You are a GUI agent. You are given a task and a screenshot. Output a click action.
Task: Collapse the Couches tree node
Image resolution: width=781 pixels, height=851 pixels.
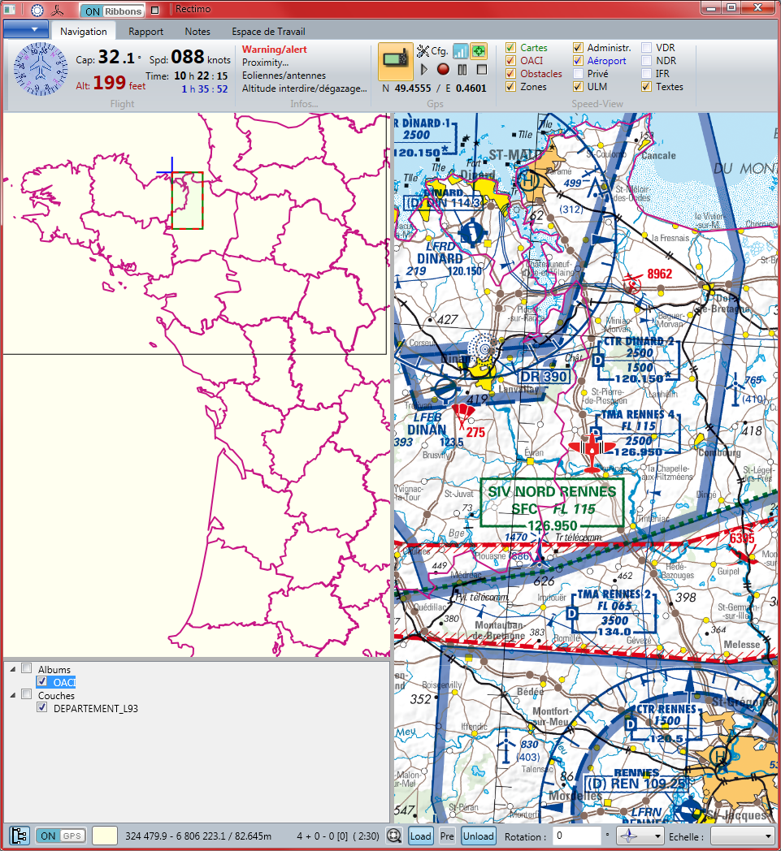[x=13, y=695]
